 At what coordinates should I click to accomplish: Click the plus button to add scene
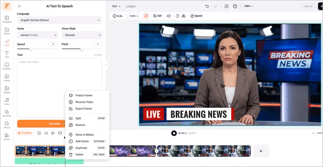[x=261, y=151]
